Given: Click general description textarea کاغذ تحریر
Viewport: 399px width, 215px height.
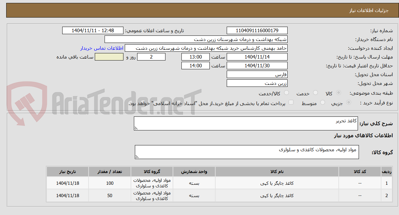Looking at the screenshot, I should (246, 124).
